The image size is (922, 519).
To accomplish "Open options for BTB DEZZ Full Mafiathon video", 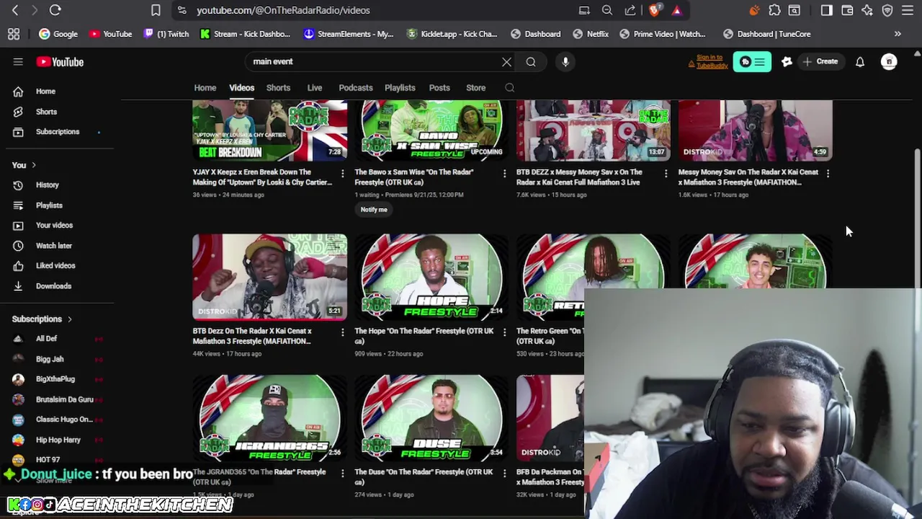I will 666,173.
